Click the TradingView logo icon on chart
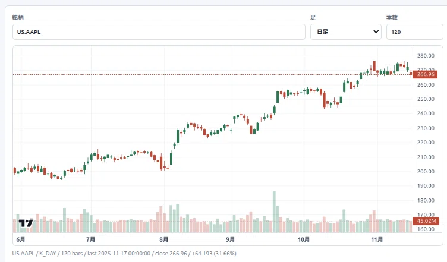The height and width of the screenshot is (262, 447). [x=26, y=223]
